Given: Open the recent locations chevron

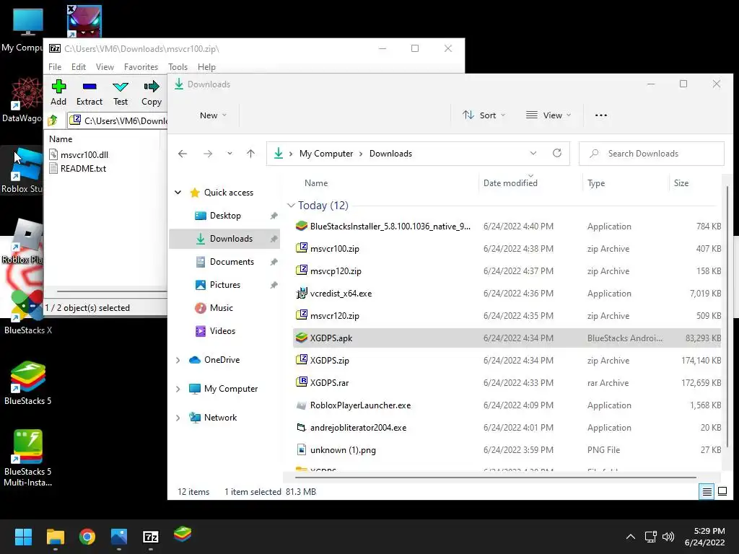Looking at the screenshot, I should click(x=229, y=154).
